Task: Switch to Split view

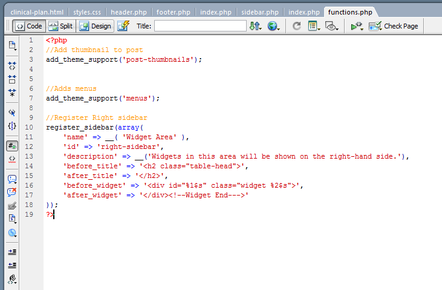Action: click(61, 26)
